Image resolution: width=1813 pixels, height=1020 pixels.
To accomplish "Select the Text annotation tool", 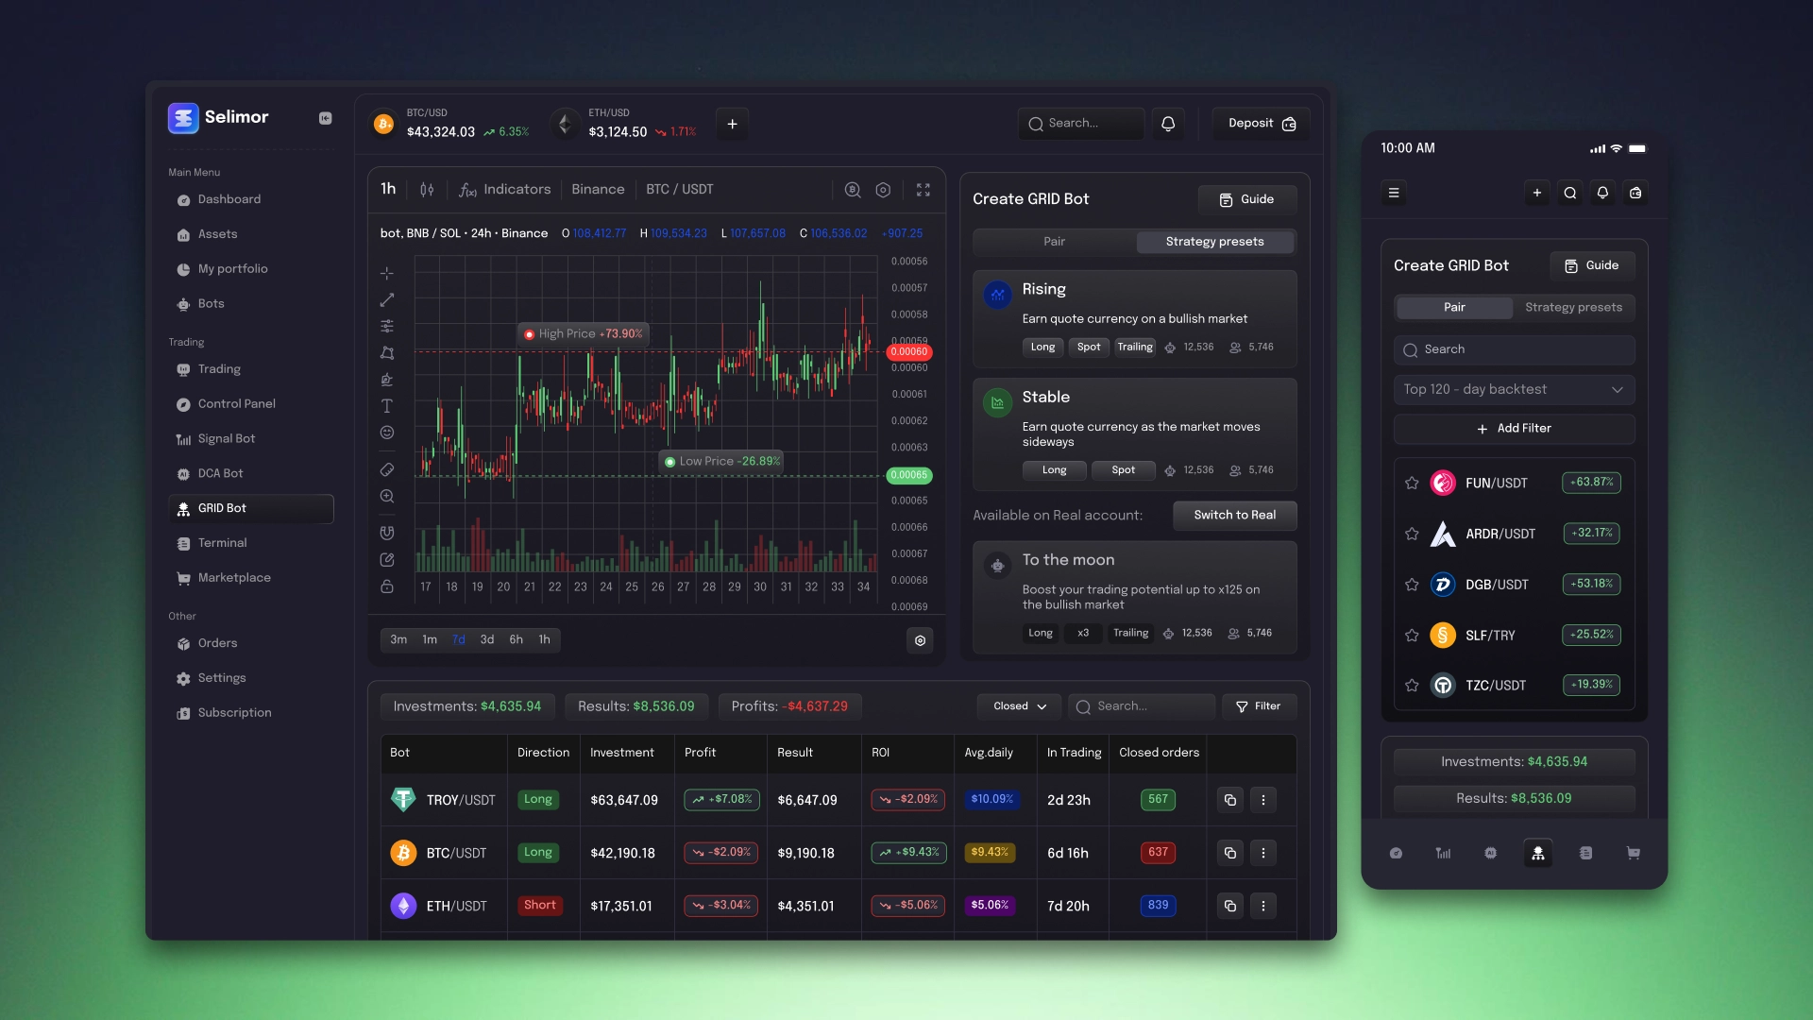I will coord(387,406).
